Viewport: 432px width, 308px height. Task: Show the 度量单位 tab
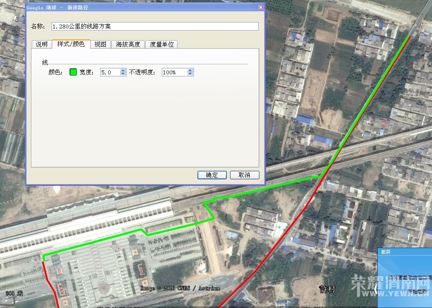pos(162,44)
